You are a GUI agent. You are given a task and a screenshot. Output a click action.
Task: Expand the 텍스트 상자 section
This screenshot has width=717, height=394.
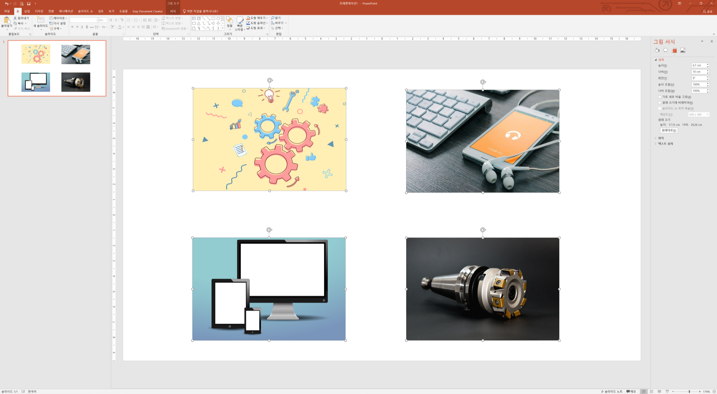pyautogui.click(x=665, y=144)
